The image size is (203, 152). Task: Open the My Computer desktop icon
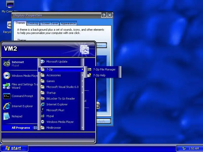coord(10,4)
